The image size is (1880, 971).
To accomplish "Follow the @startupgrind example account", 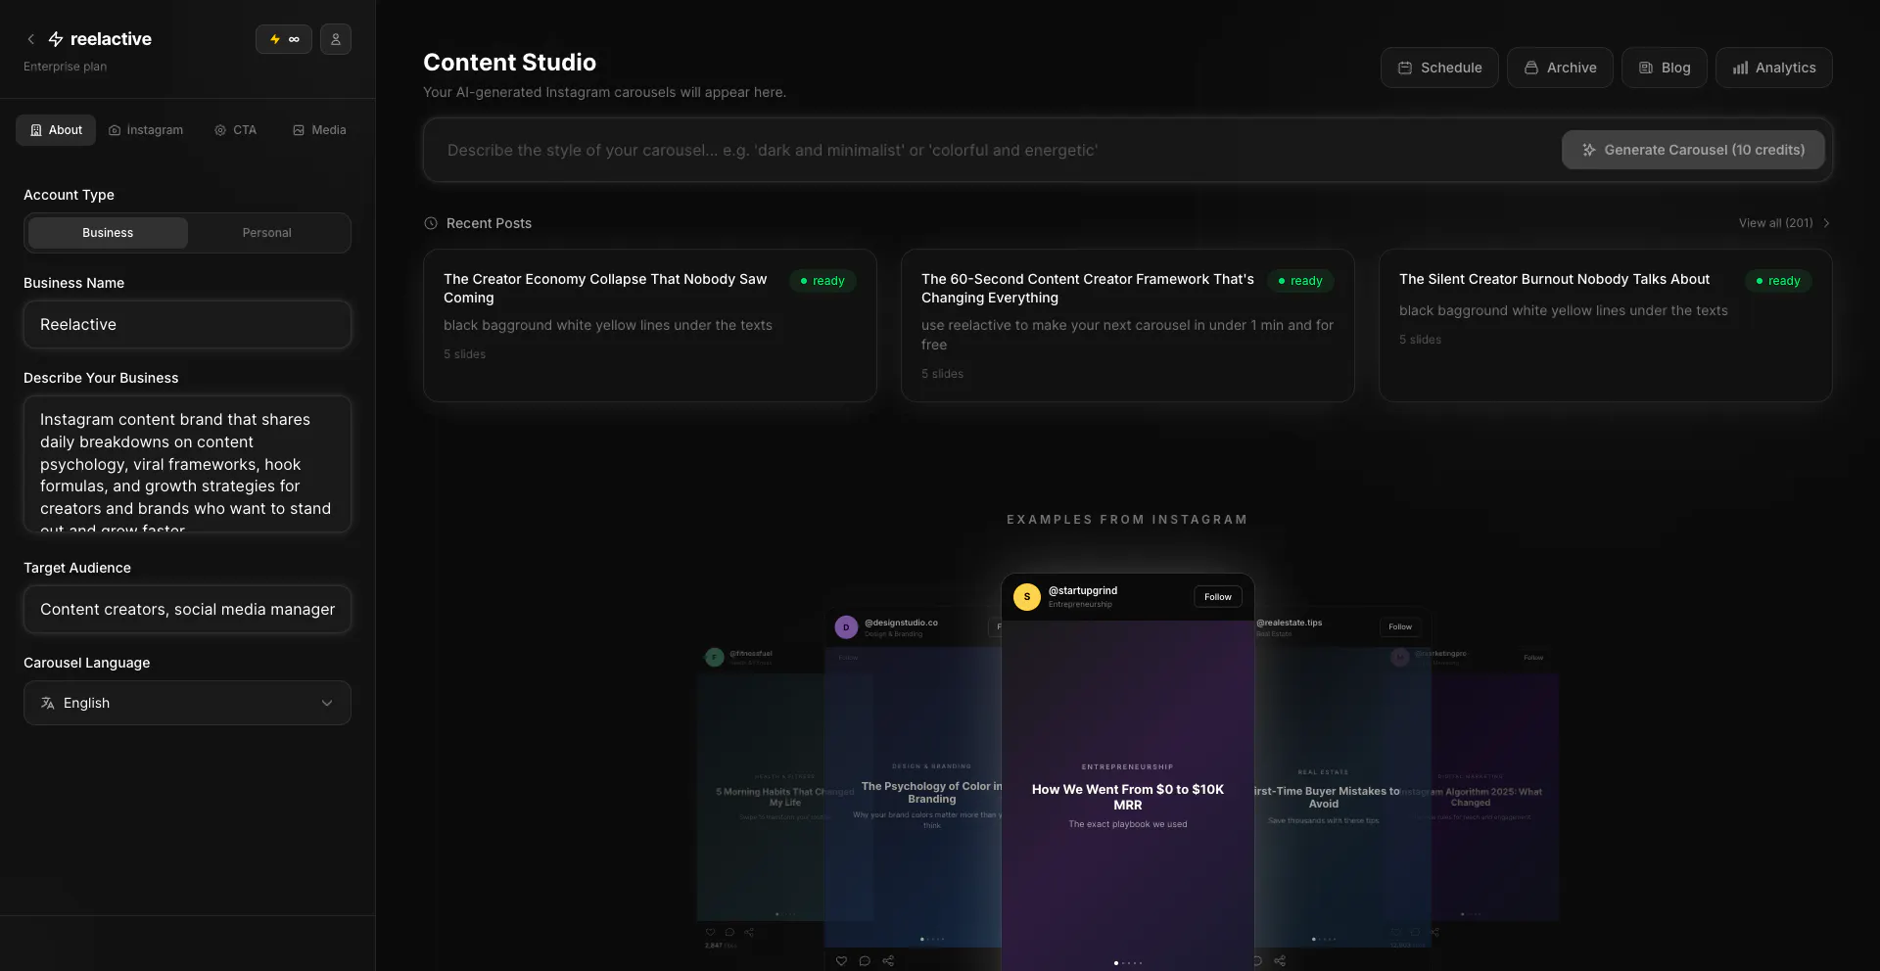I will coord(1218,597).
